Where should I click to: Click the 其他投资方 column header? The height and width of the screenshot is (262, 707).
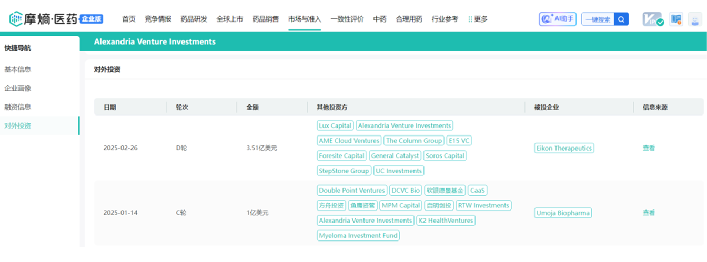pos(332,107)
